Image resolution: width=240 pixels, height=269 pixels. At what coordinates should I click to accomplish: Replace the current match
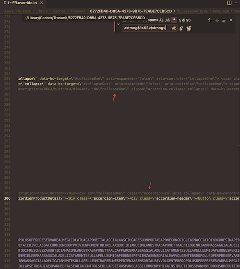181,28
